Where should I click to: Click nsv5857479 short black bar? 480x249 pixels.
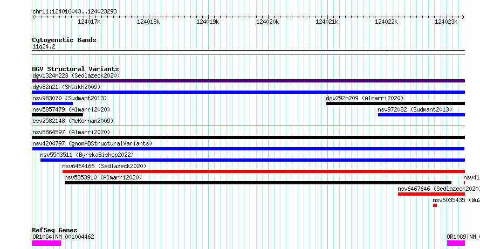58,115
